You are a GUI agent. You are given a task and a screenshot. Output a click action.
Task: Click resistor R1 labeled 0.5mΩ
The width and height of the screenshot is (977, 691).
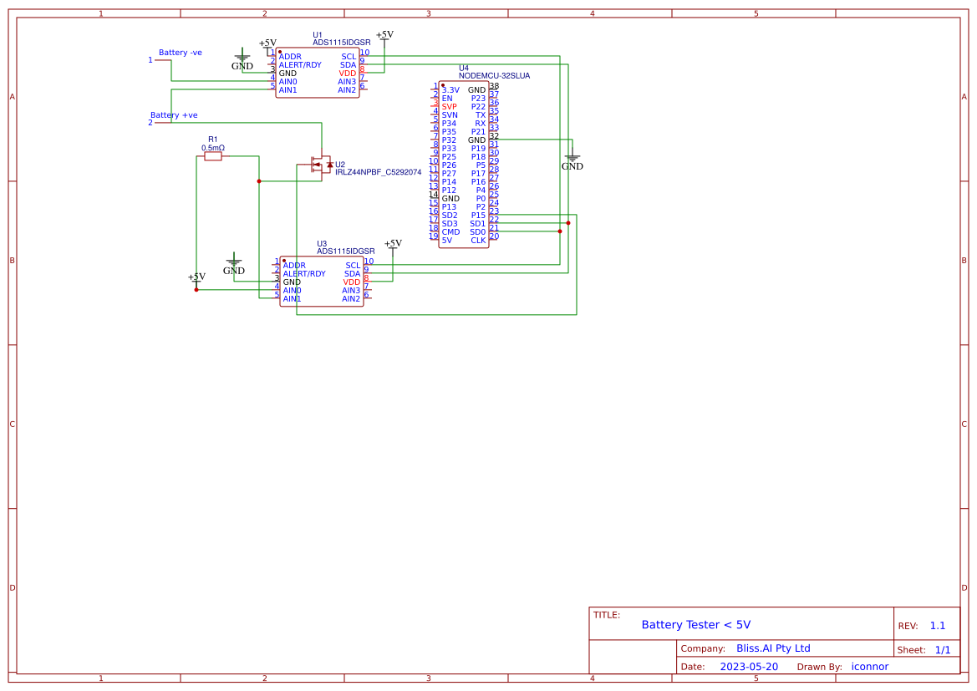tap(214, 155)
